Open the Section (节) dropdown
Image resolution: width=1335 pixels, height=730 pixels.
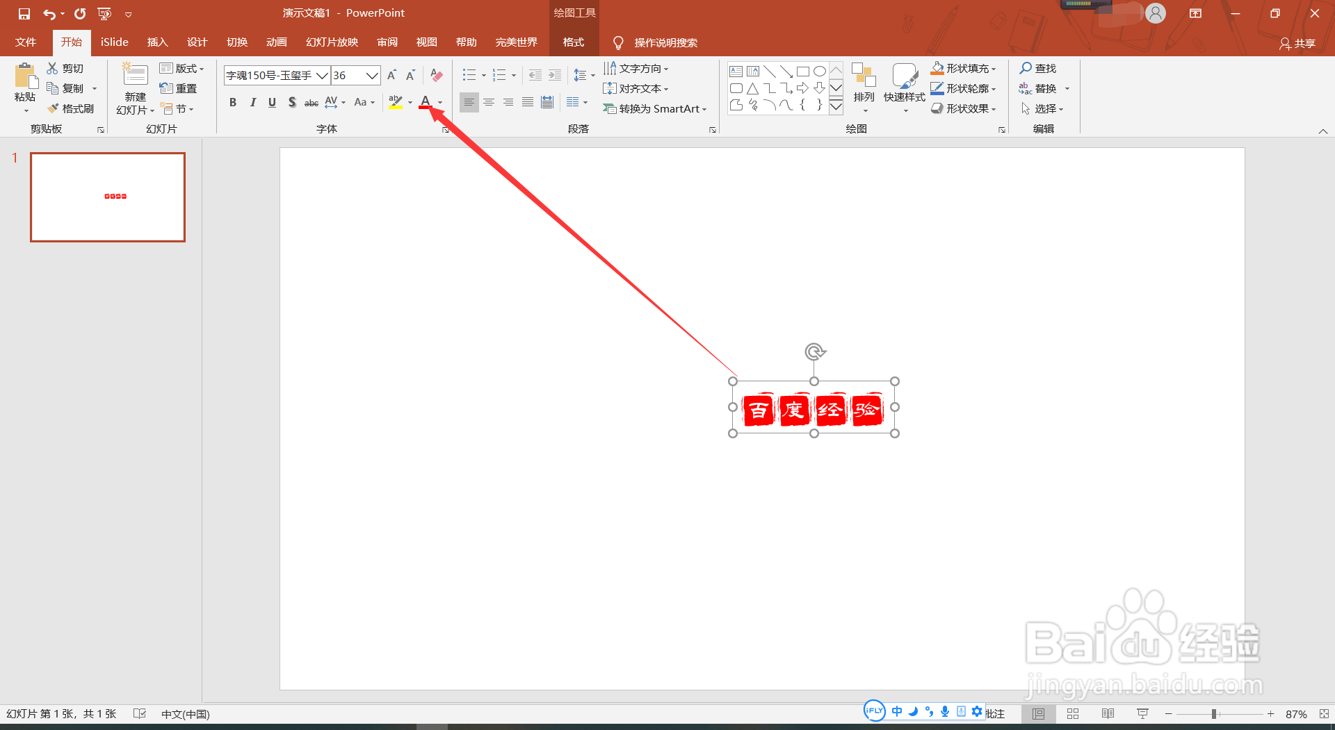click(x=177, y=108)
